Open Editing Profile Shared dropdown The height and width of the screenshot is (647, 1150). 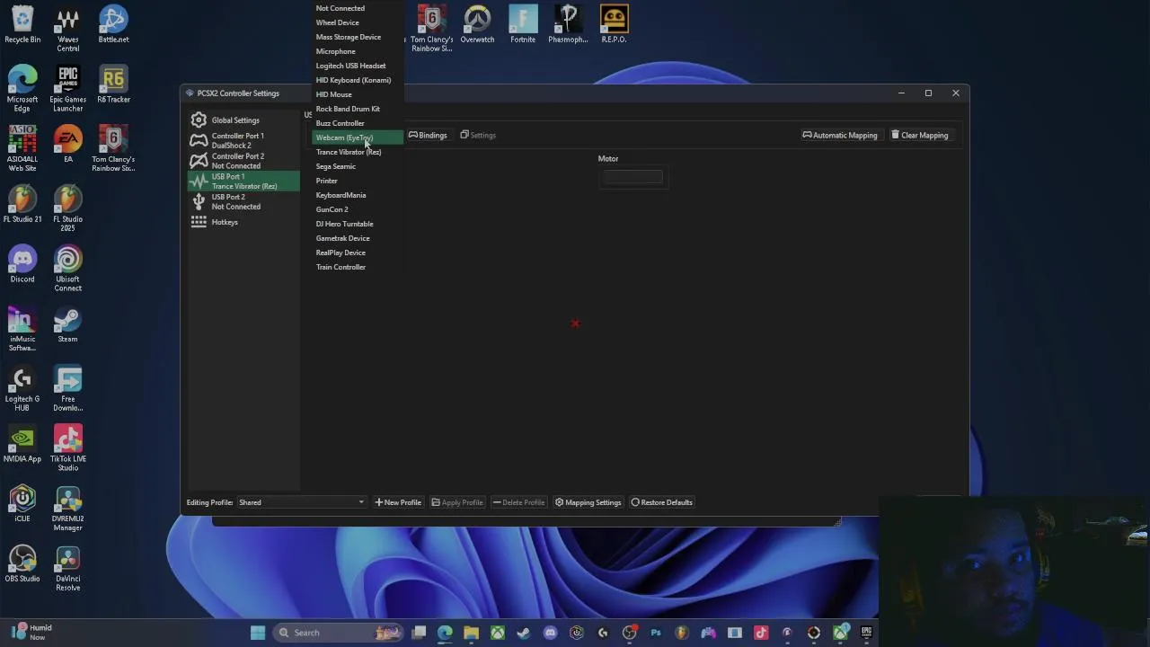click(301, 502)
